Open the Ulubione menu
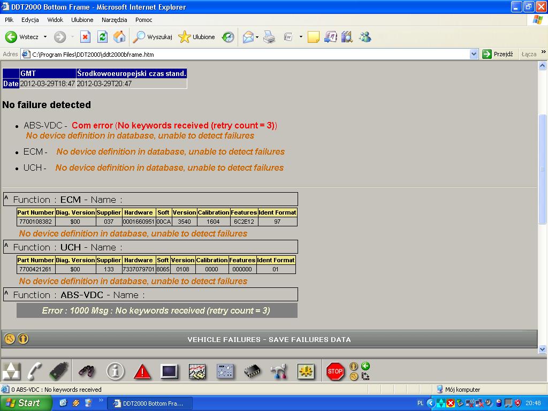548x411 pixels. pos(82,20)
